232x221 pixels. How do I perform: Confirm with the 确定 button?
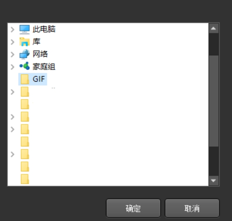tap(133, 208)
